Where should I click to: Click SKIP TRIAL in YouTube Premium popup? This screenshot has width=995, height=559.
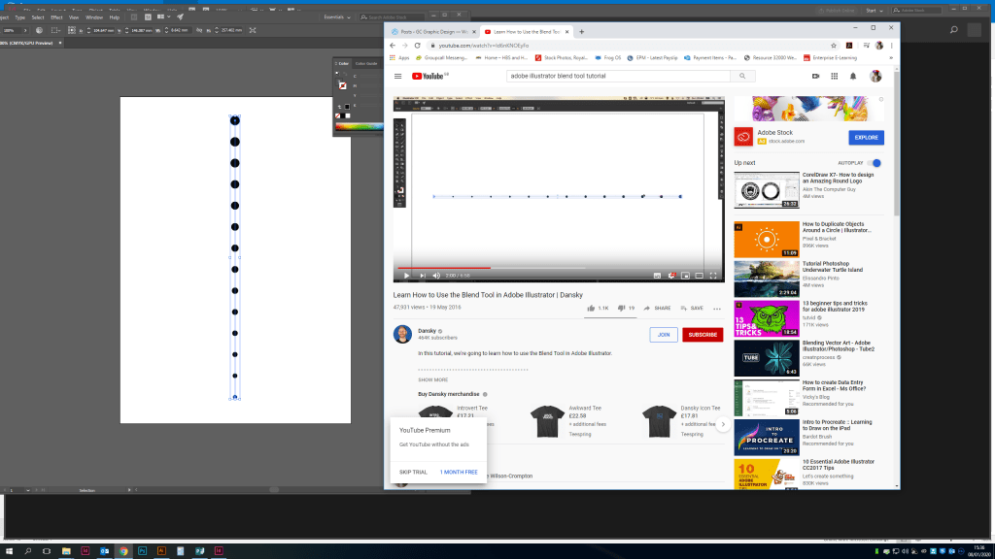point(413,472)
